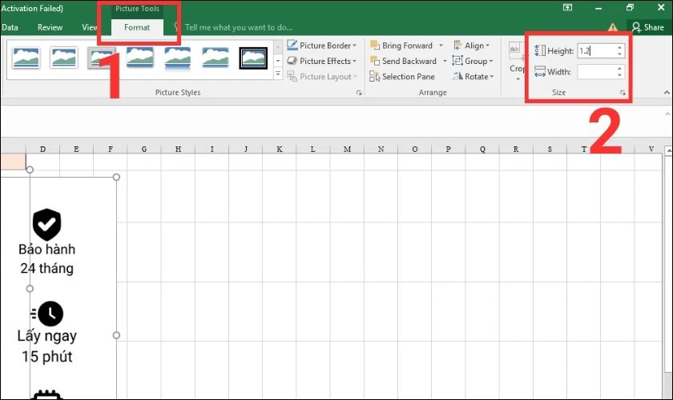Open Picture Styles dialog launcher
673x400 pixels.
[x=359, y=93]
